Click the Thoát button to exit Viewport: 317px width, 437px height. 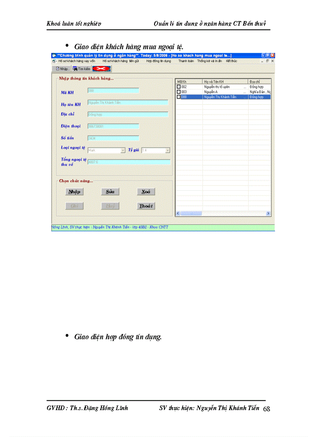coord(146,206)
